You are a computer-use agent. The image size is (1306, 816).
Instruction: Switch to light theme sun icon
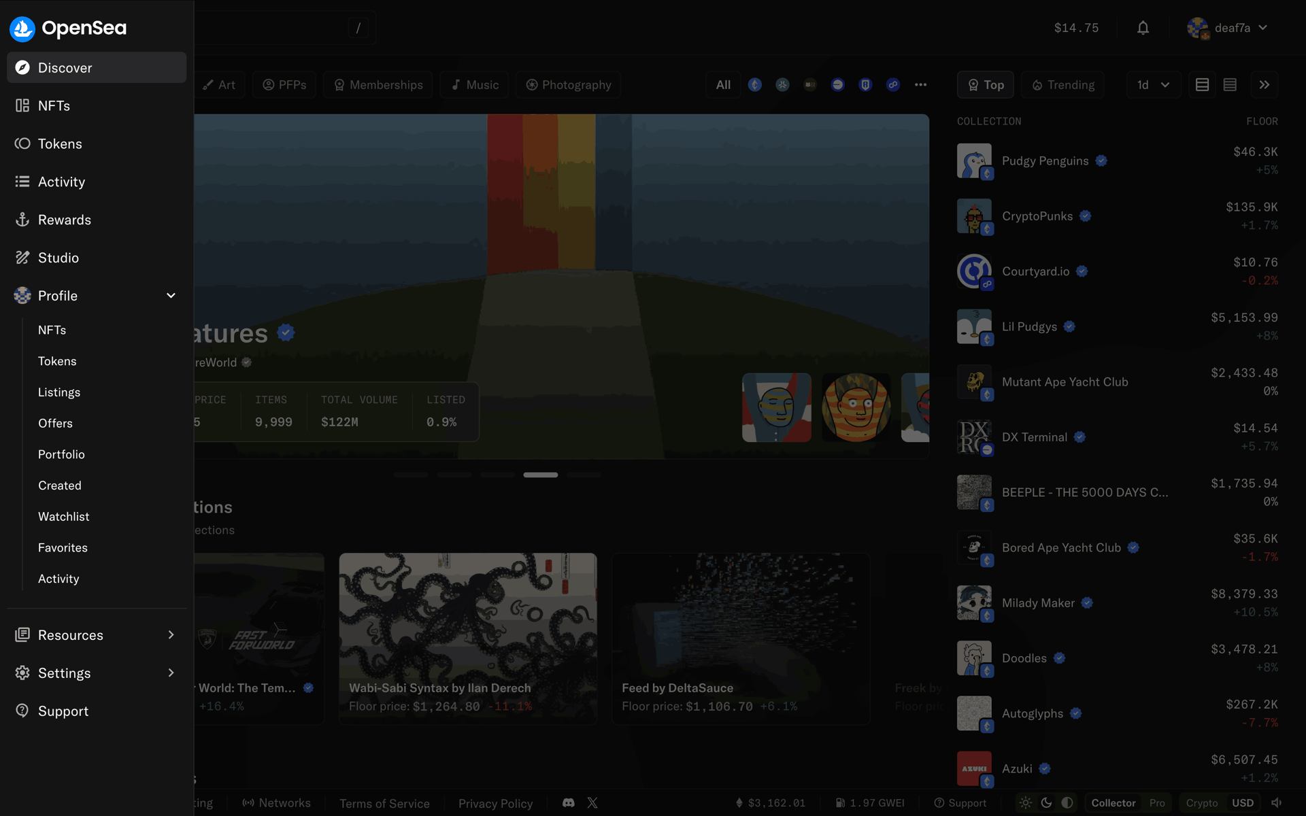[1025, 803]
